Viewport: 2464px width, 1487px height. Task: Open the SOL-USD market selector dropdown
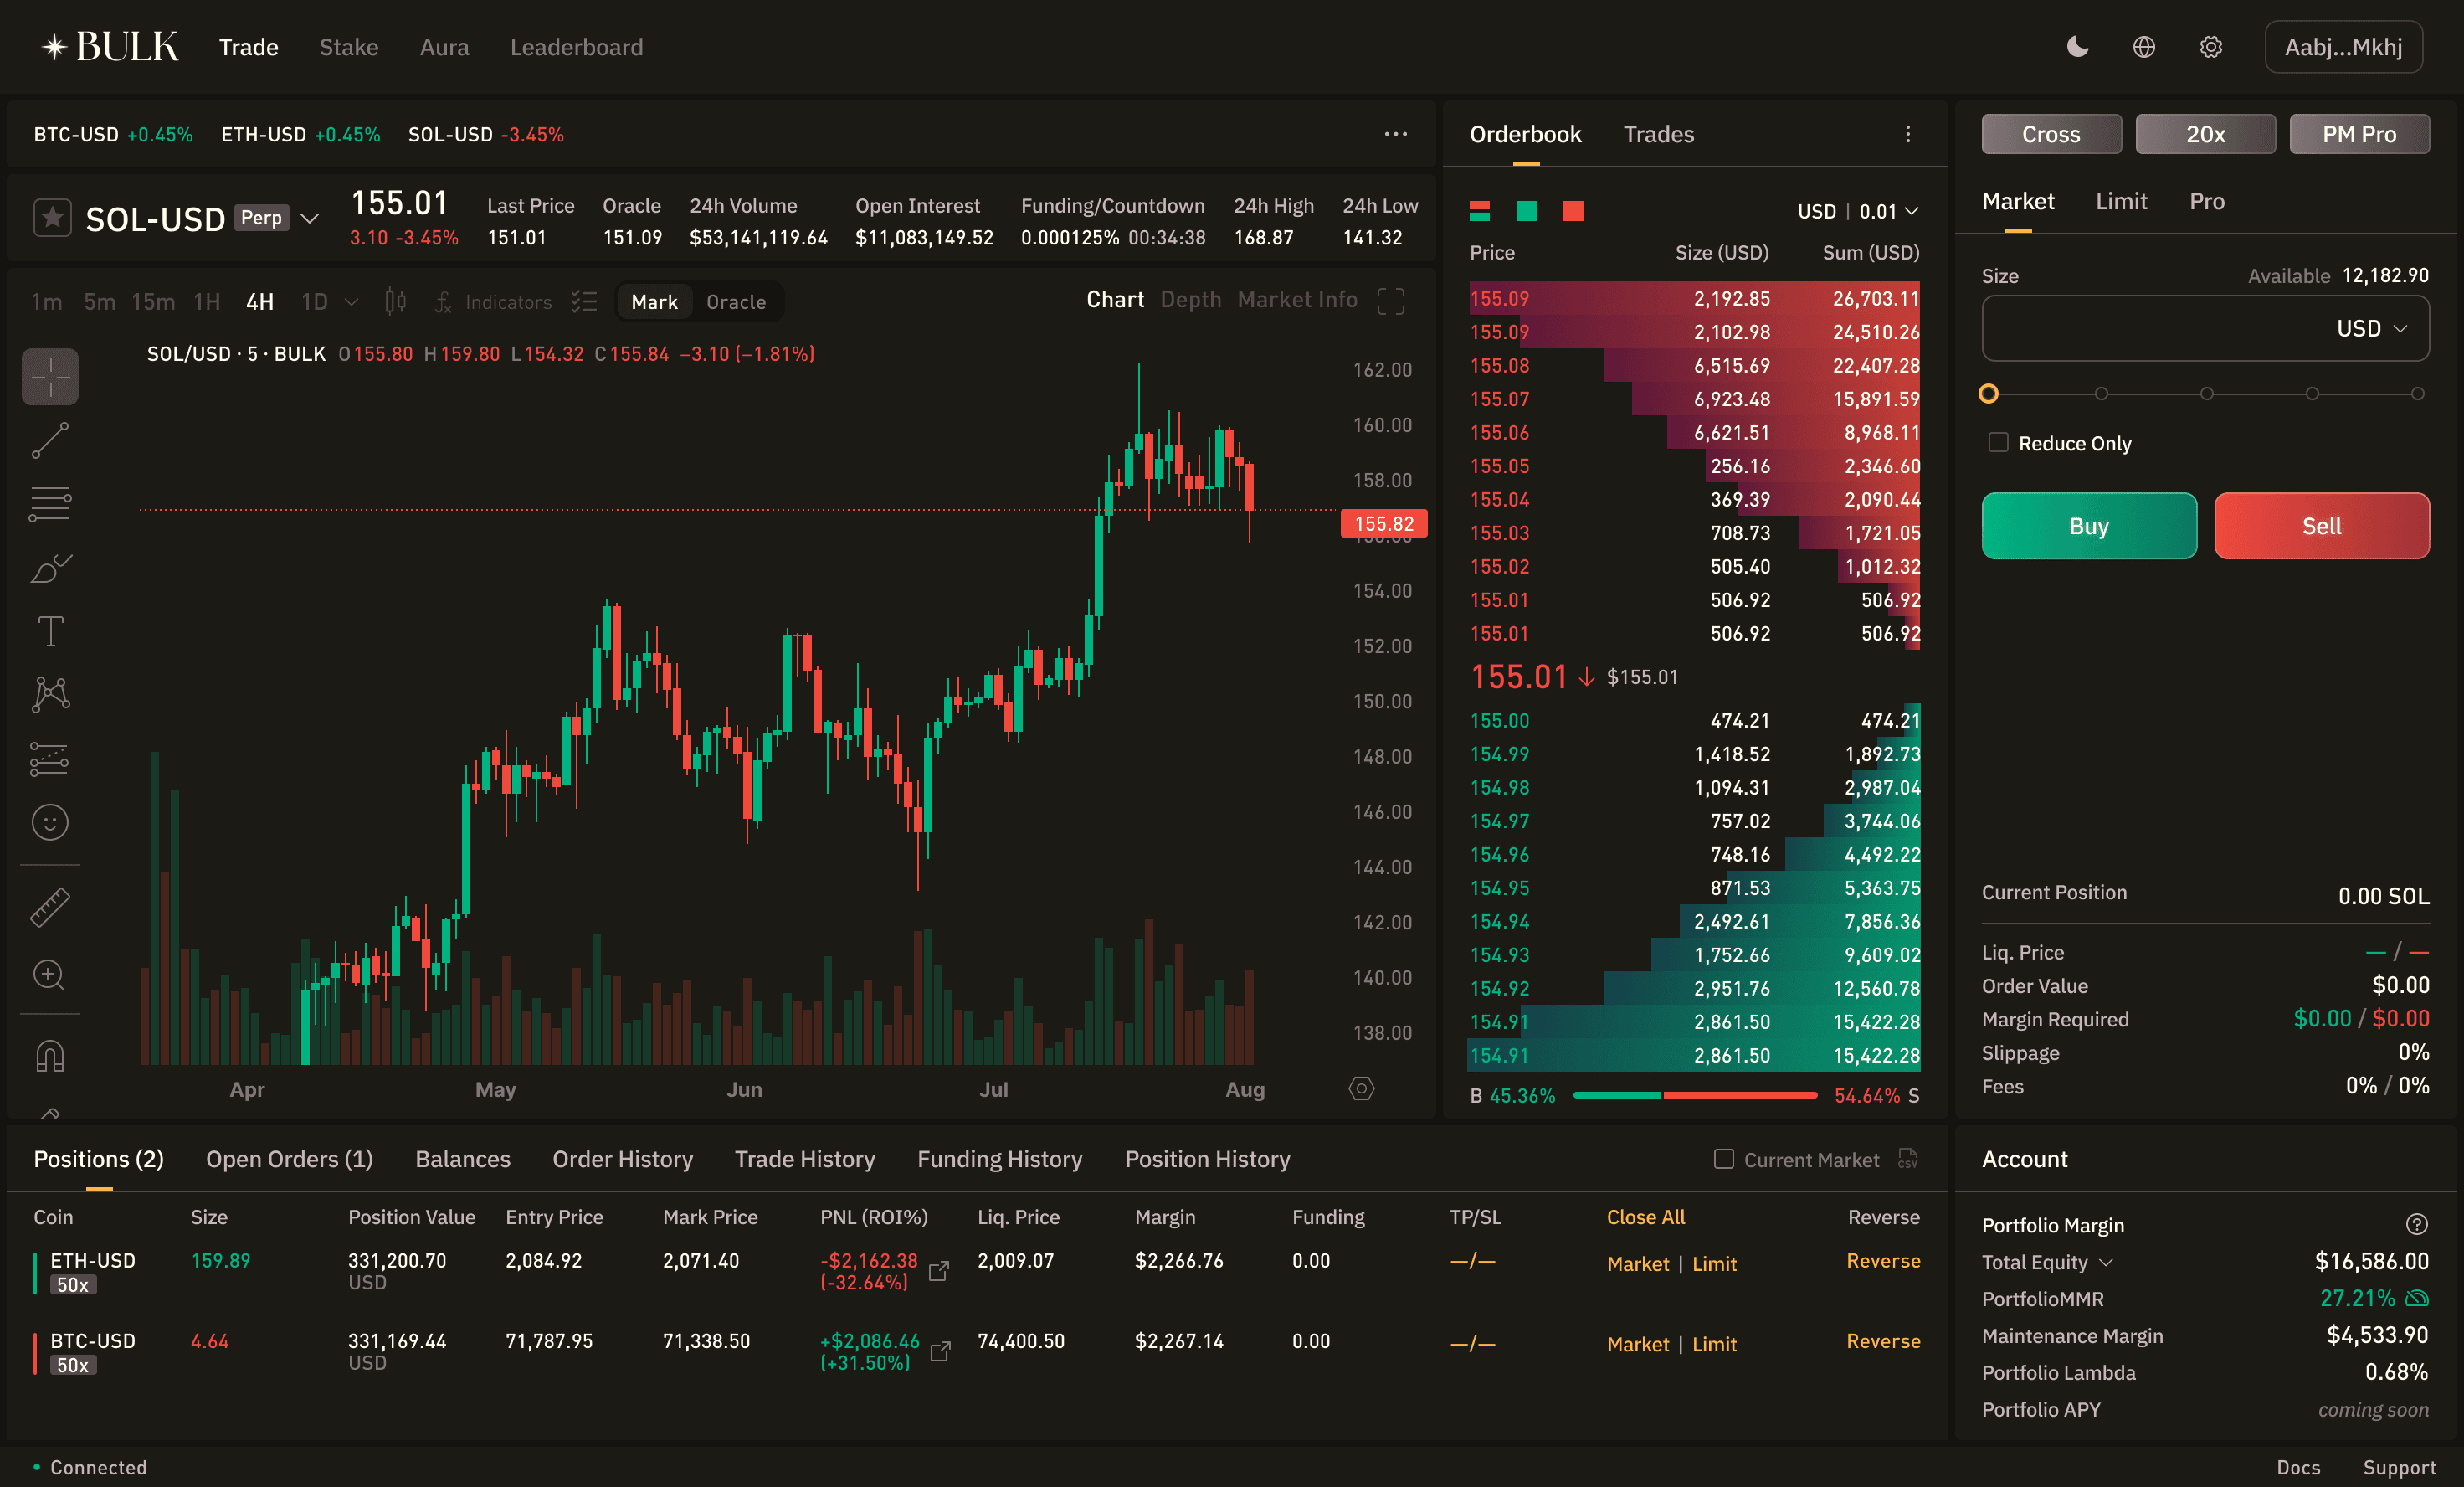pyautogui.click(x=310, y=219)
